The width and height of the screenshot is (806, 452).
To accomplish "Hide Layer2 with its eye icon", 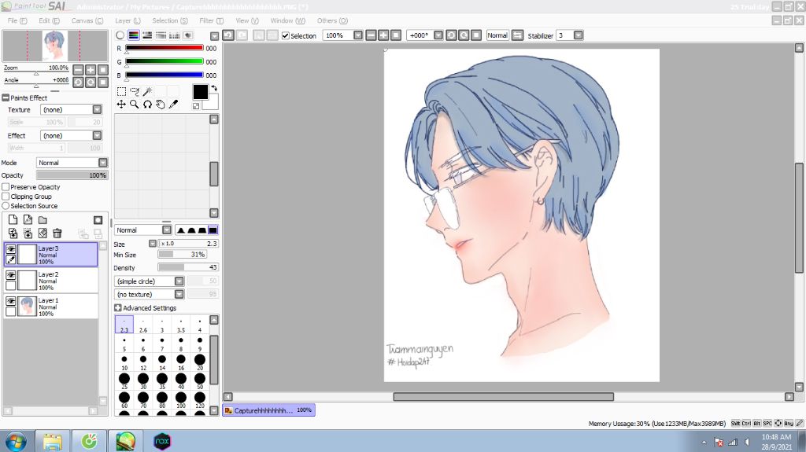I will click(11, 275).
